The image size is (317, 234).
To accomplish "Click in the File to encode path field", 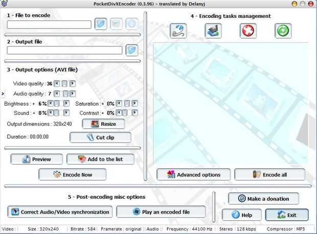I will click(x=49, y=25).
